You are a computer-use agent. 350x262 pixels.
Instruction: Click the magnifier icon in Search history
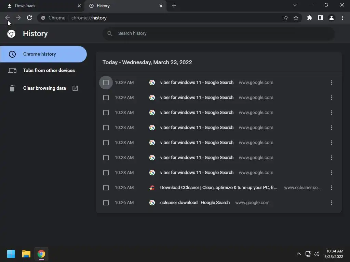click(110, 33)
